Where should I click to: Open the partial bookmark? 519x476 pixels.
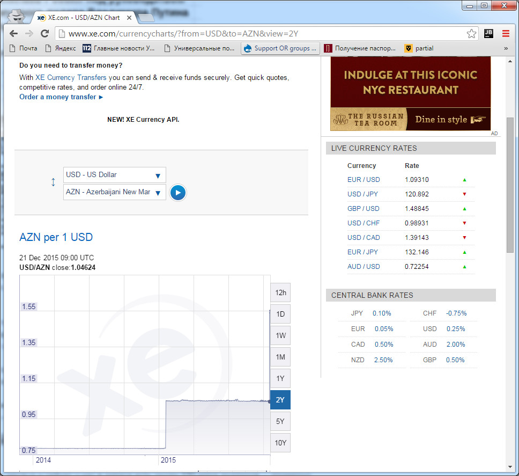(419, 48)
